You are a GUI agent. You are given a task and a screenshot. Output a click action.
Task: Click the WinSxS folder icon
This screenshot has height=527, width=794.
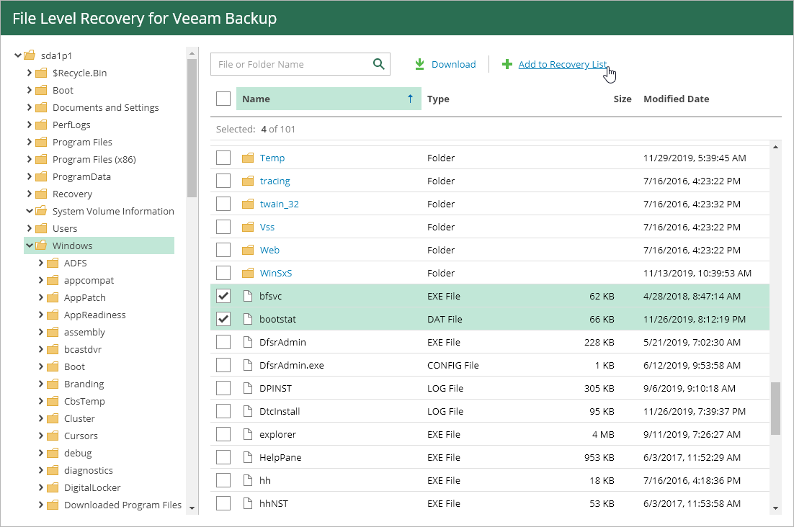[248, 273]
